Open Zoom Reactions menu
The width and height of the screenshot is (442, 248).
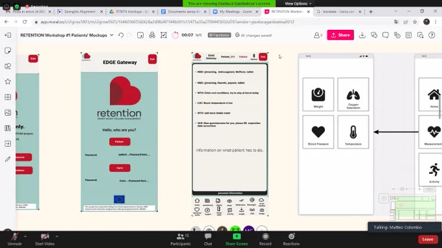point(291,240)
